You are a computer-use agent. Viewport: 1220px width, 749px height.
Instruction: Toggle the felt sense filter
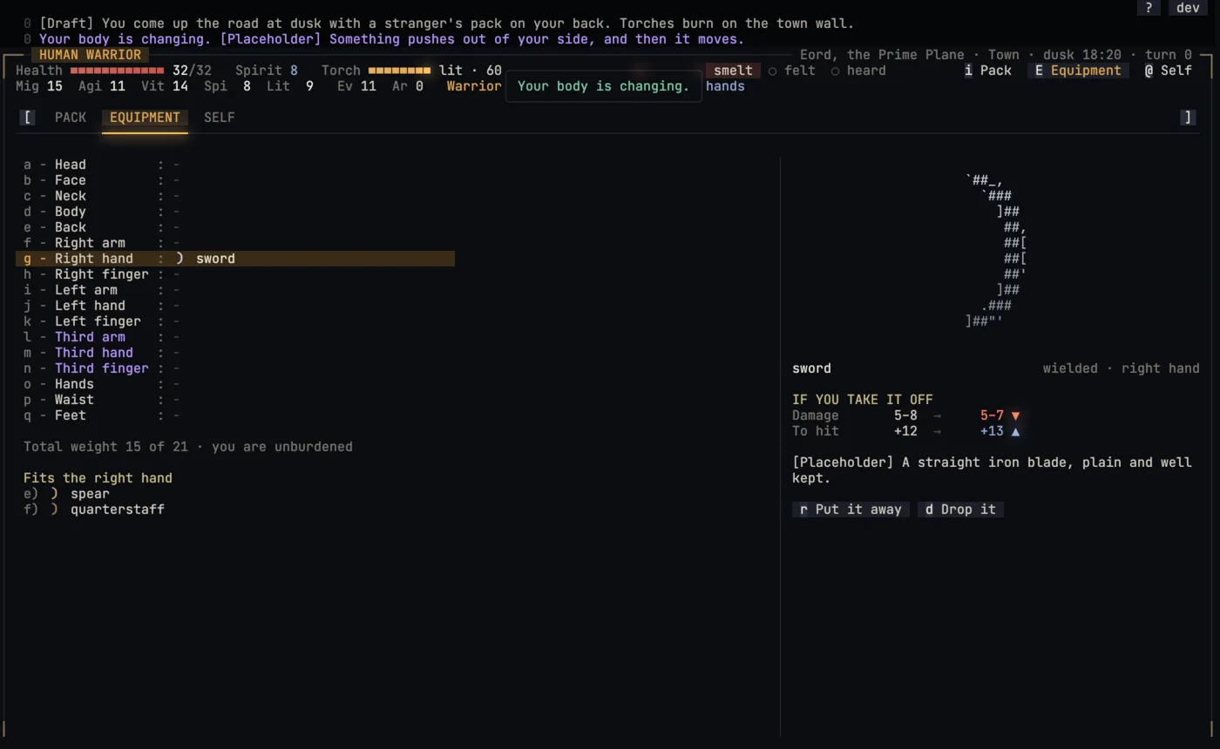[x=794, y=71]
